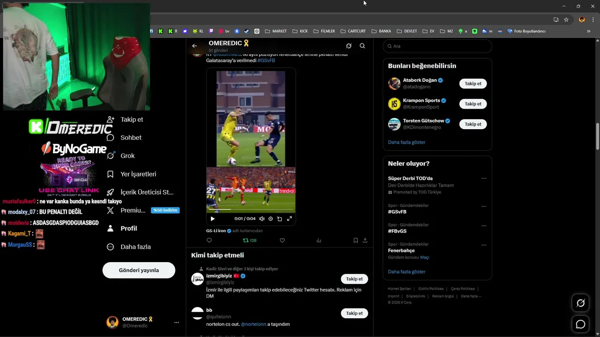The height and width of the screenshot is (337, 600).
Task: Click the Gizlilik Politikası footer link
Action: pyautogui.click(x=431, y=289)
